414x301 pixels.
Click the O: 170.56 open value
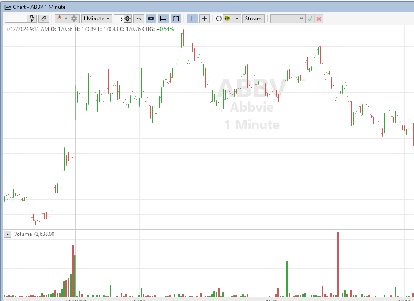[61, 29]
